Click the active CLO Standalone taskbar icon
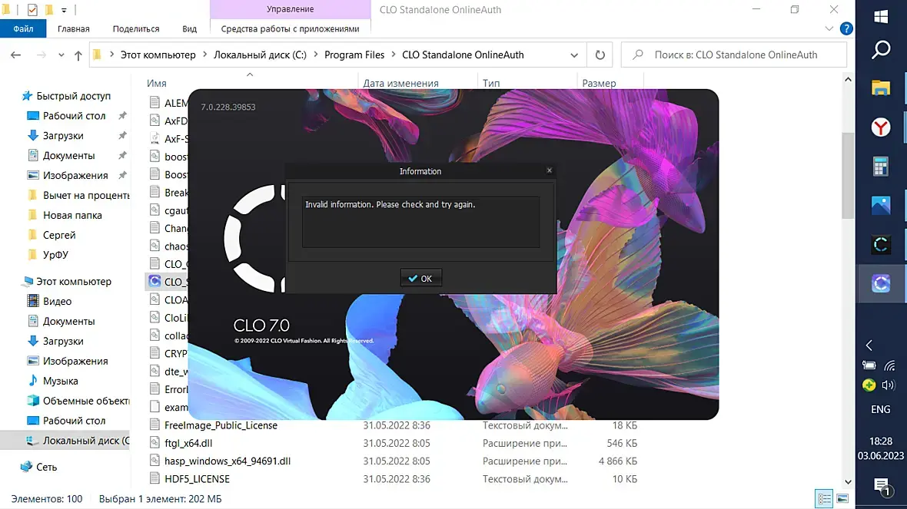The height and width of the screenshot is (509, 907). pos(881,283)
